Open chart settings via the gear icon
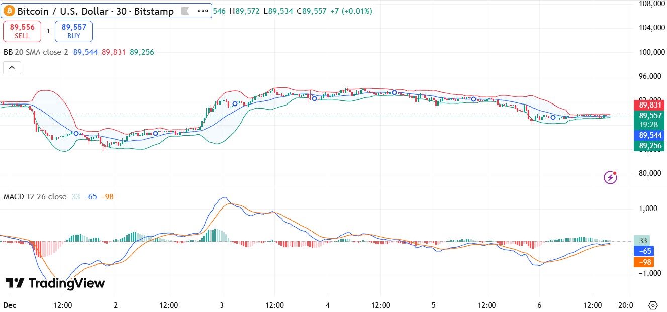Viewport: 667px width, 312px height. [x=653, y=304]
